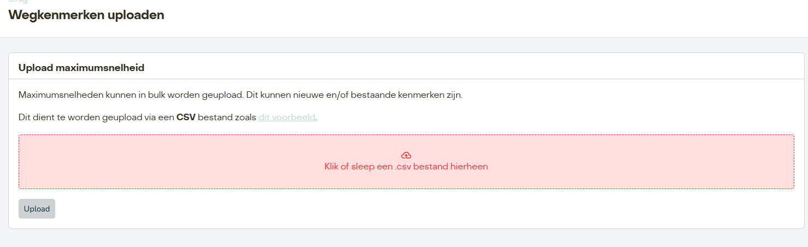This screenshot has width=808, height=247.
Task: Click the word 'hierheen' in the drop zone
Action: tap(469, 167)
